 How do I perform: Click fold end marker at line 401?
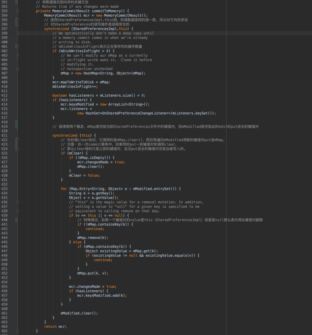17,47
